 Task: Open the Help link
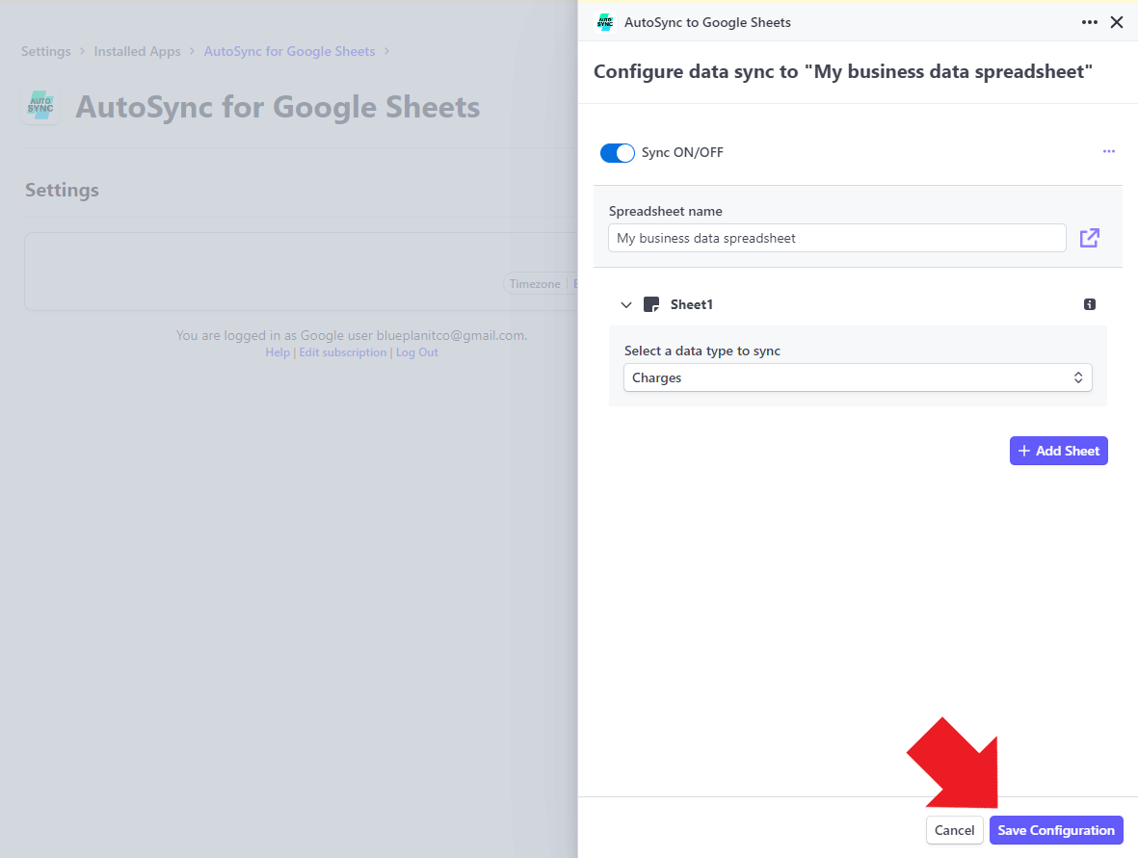click(278, 352)
